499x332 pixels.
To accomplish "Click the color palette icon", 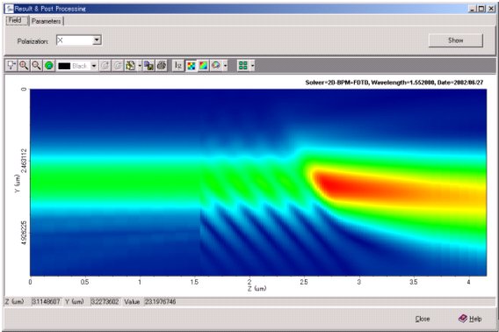I will [216, 66].
